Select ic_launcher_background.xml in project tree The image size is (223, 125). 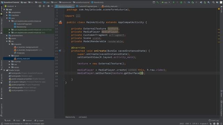[x=26, y=47]
